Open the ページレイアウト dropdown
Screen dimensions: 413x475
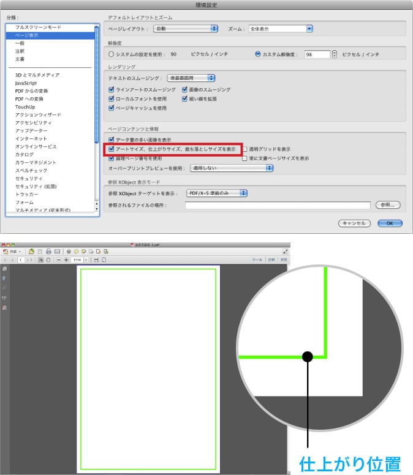point(188,28)
